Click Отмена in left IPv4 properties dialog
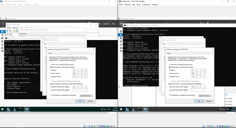236x128 pixels. [90, 101]
